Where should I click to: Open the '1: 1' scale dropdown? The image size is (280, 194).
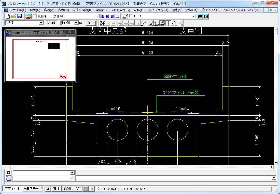click(193, 16)
